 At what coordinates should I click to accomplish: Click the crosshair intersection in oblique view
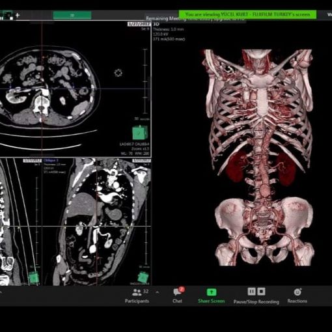(96, 227)
